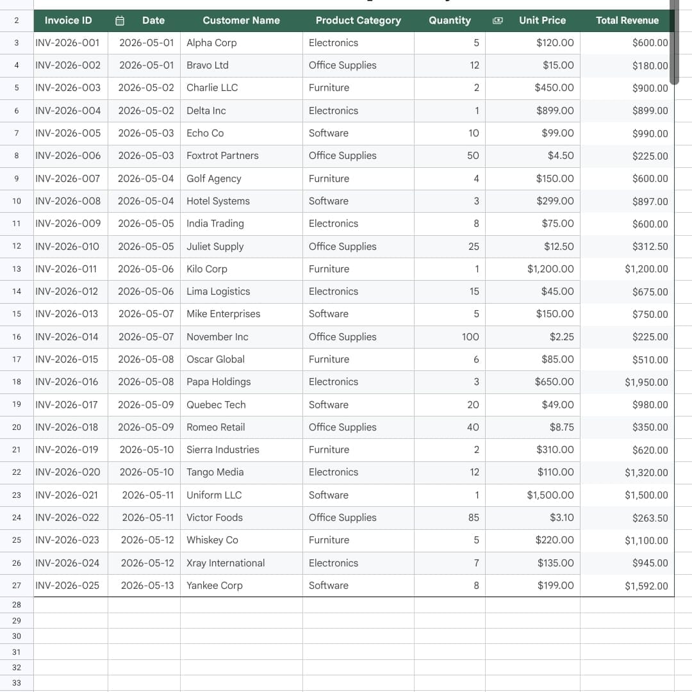Viewport: 692px width, 692px height.
Task: Select the Customer Name column header
Action: click(x=242, y=21)
